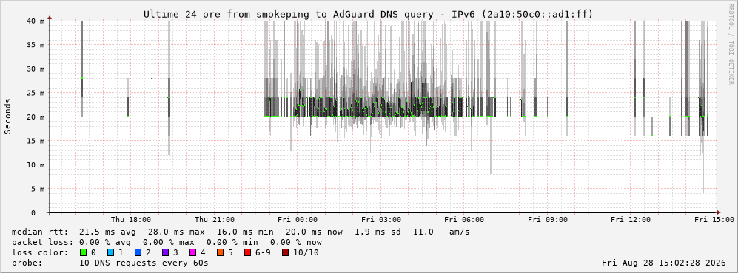Click the Fri Aug 28 15:02:28 timestamp

(664, 263)
